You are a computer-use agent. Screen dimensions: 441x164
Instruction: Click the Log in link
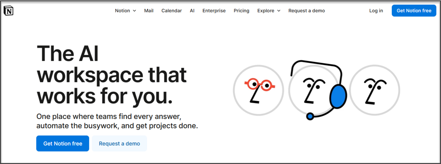[376, 11]
